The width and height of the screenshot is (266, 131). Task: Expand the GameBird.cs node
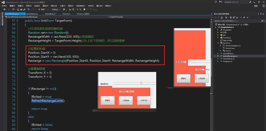[218, 53]
